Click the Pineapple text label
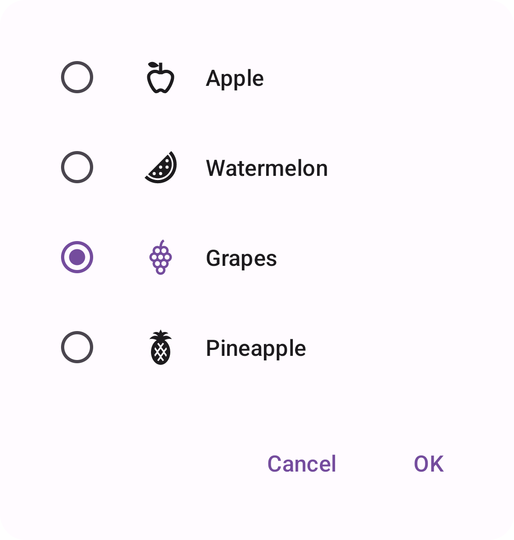The image size is (514, 540). [256, 348]
